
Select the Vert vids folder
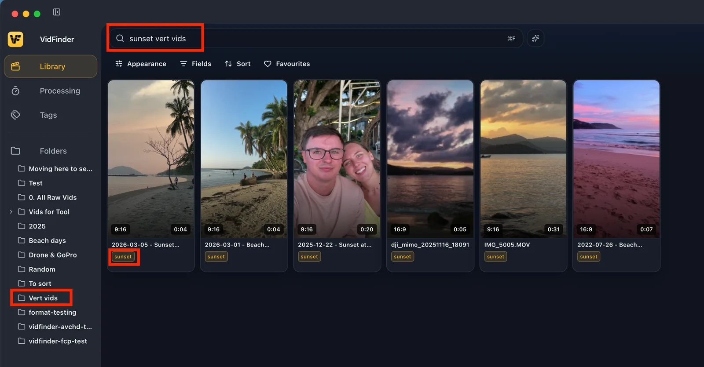[x=42, y=298]
